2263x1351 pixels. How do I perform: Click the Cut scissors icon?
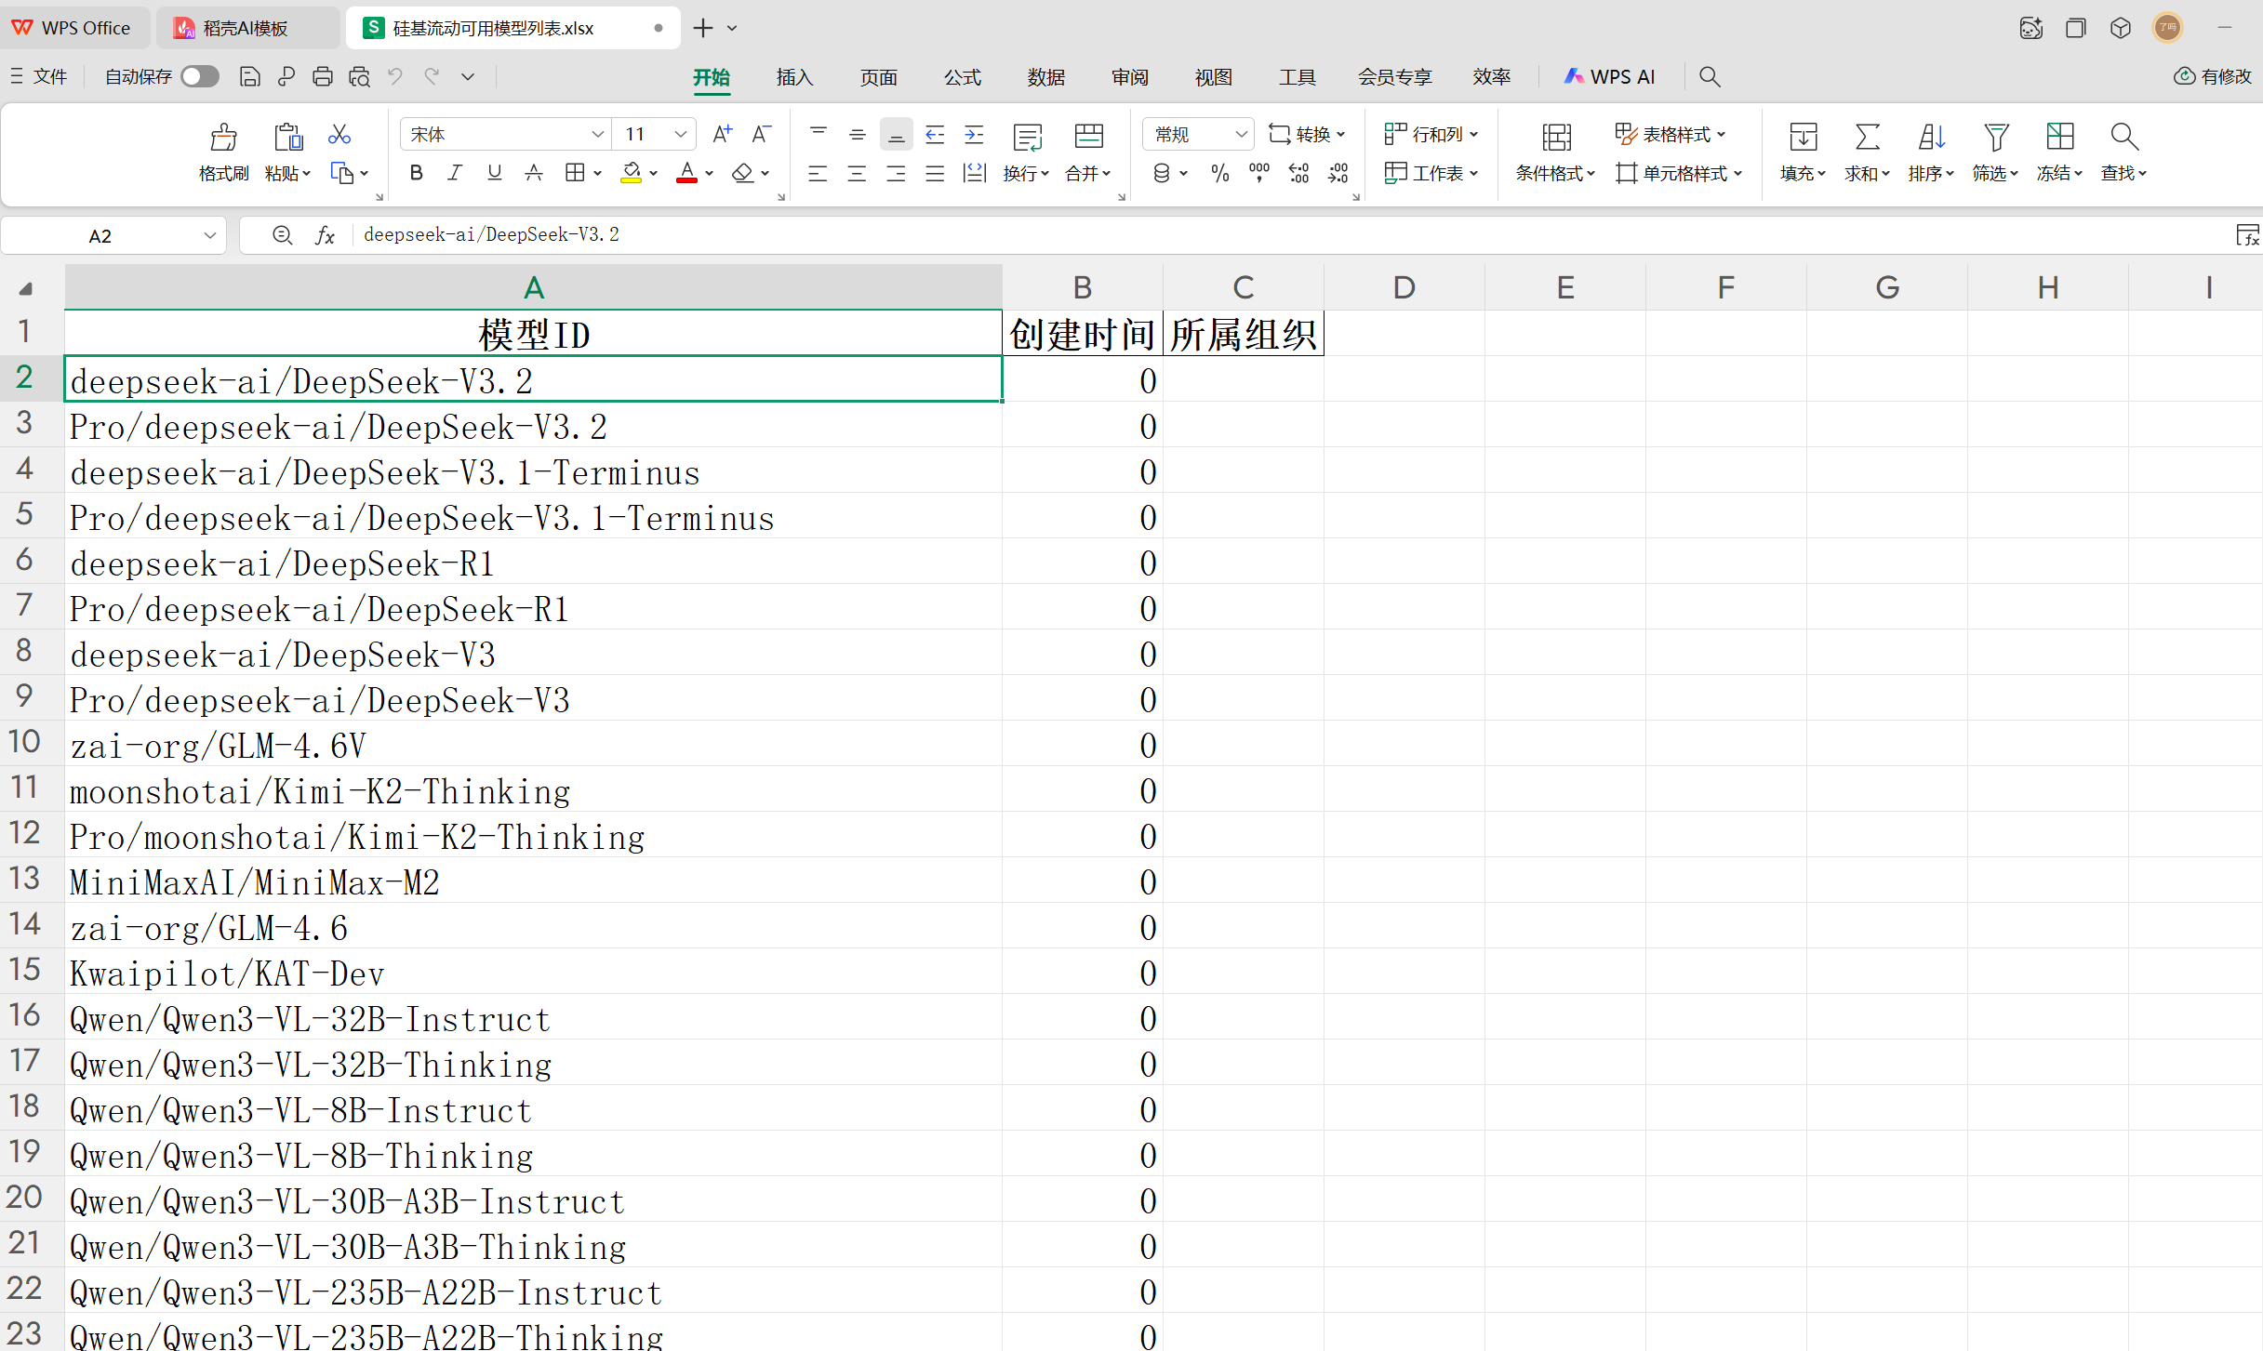(x=339, y=135)
